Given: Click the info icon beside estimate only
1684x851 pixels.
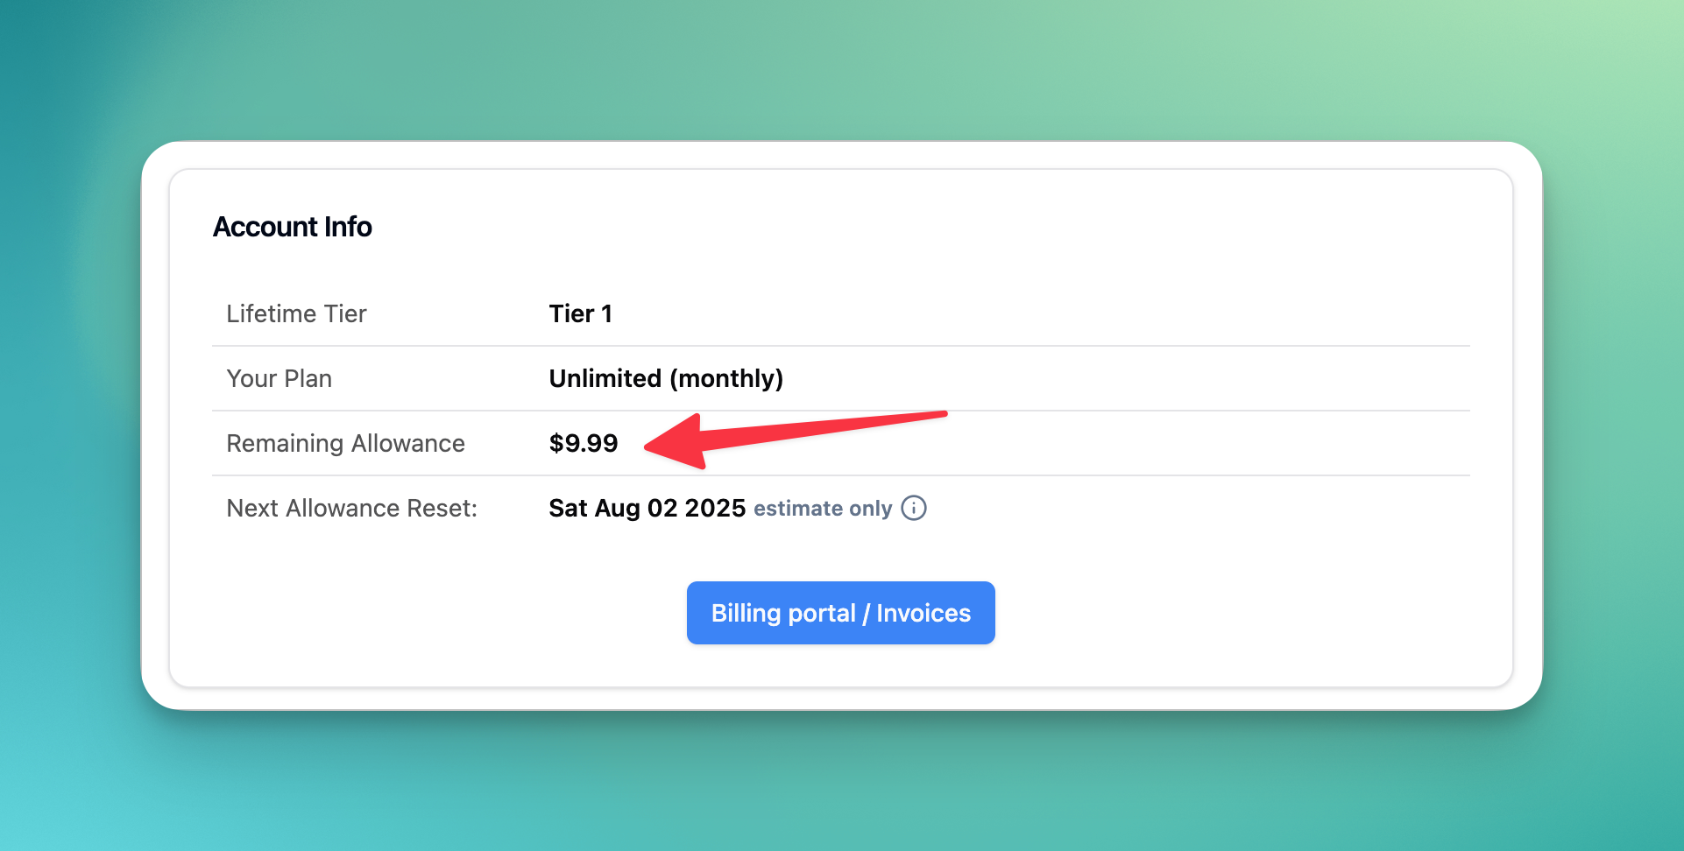Looking at the screenshot, I should [x=914, y=508].
